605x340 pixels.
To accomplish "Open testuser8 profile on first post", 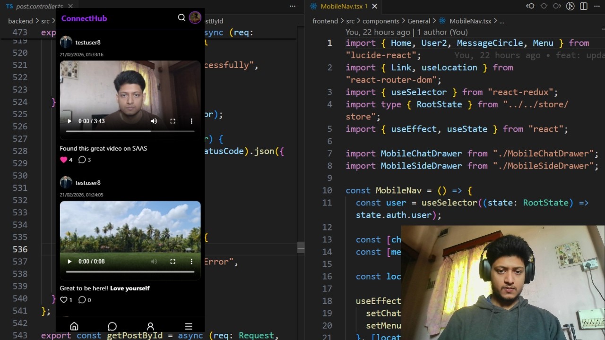I will (88, 42).
